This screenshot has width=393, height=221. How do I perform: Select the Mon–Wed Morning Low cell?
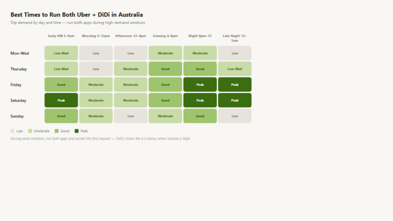click(x=96, y=53)
